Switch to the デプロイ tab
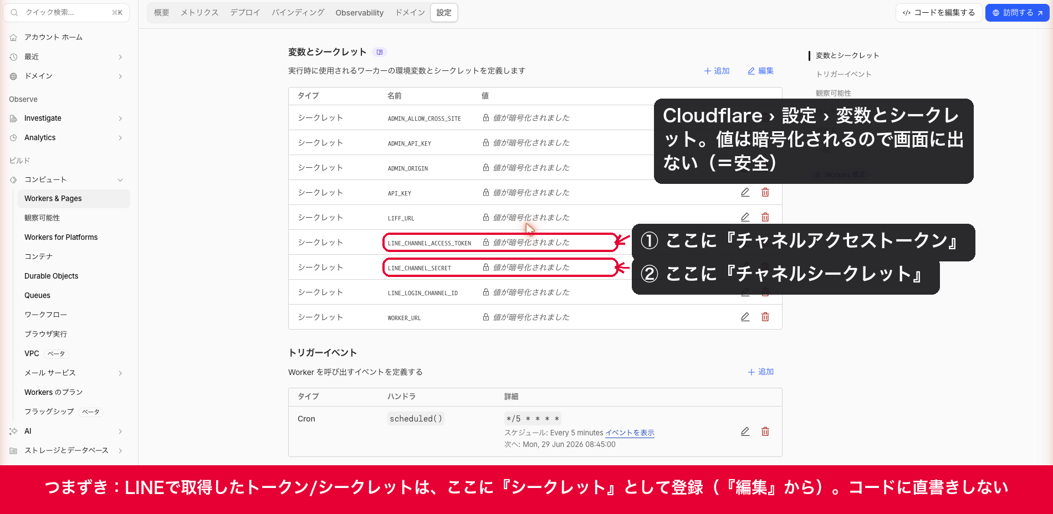The image size is (1053, 514). pos(245,13)
